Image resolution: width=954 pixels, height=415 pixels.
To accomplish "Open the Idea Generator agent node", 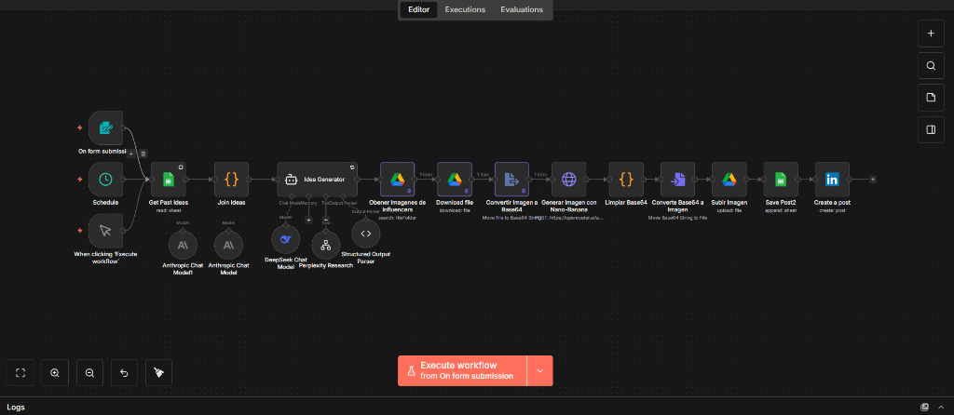I will click(317, 180).
